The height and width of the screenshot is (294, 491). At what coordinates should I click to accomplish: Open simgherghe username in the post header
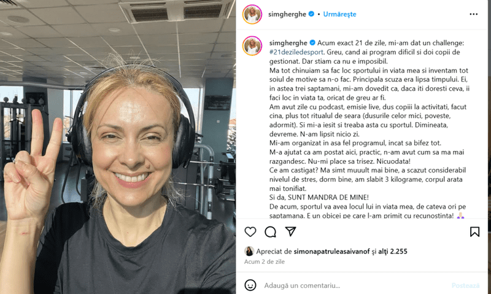[287, 14]
